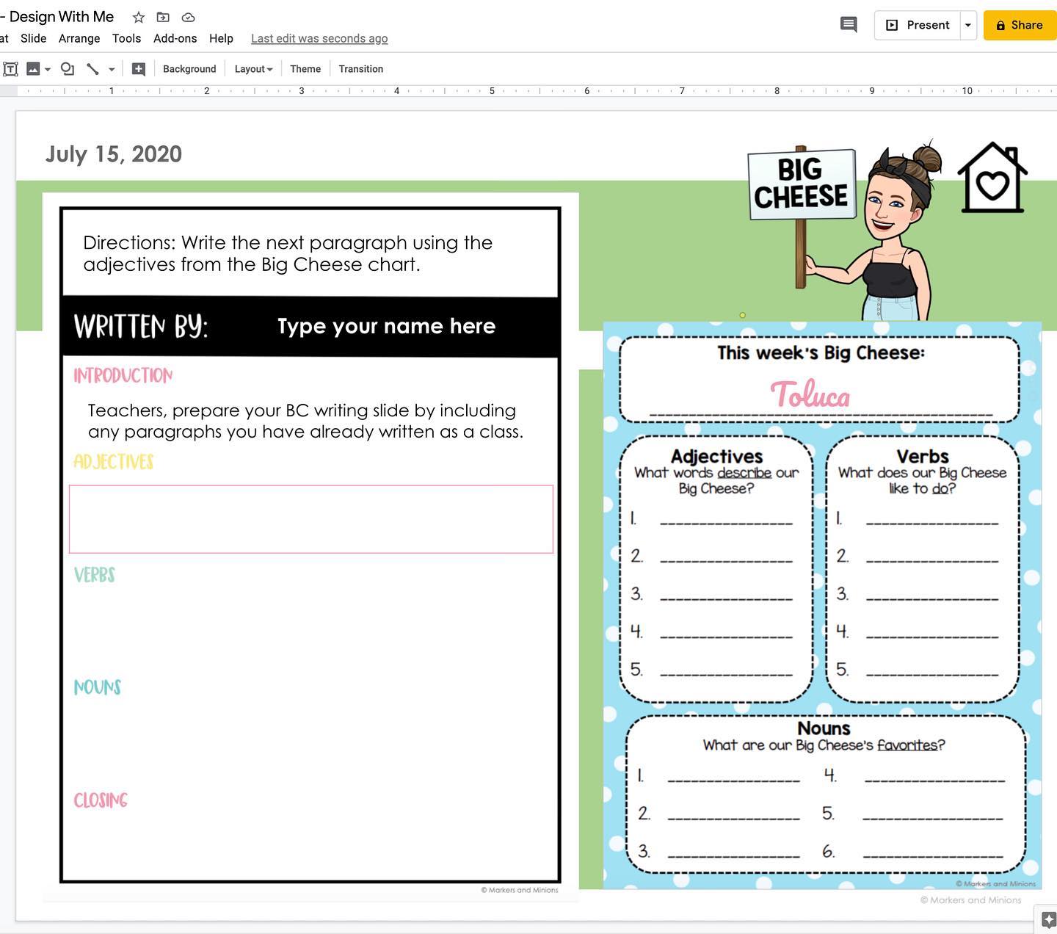This screenshot has width=1057, height=934.
Task: Select the text box tool
Action: 11,69
